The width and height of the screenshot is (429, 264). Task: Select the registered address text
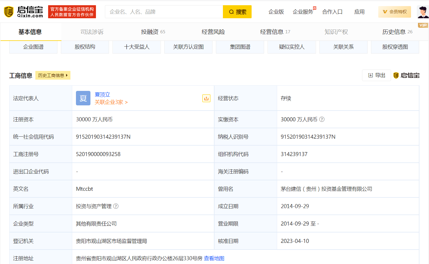(139, 258)
